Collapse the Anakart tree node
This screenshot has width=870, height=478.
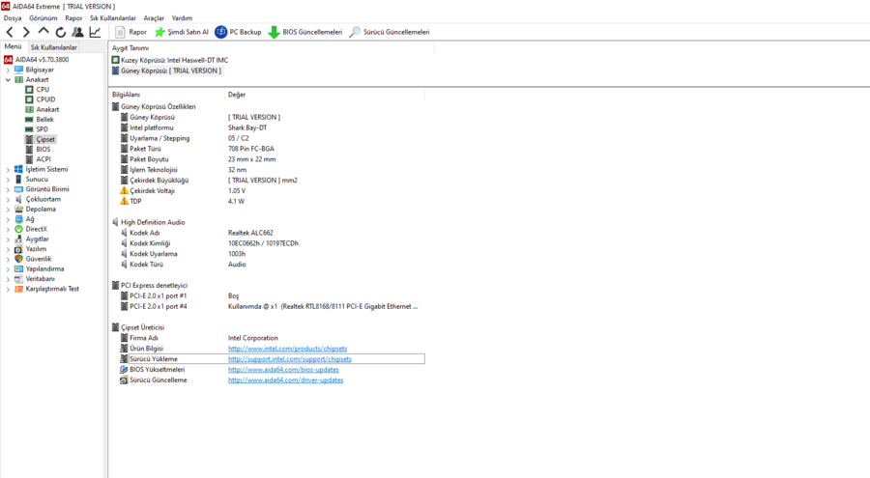point(8,80)
